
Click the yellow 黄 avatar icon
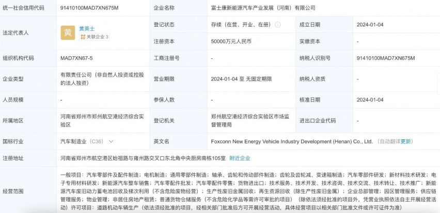(68, 33)
